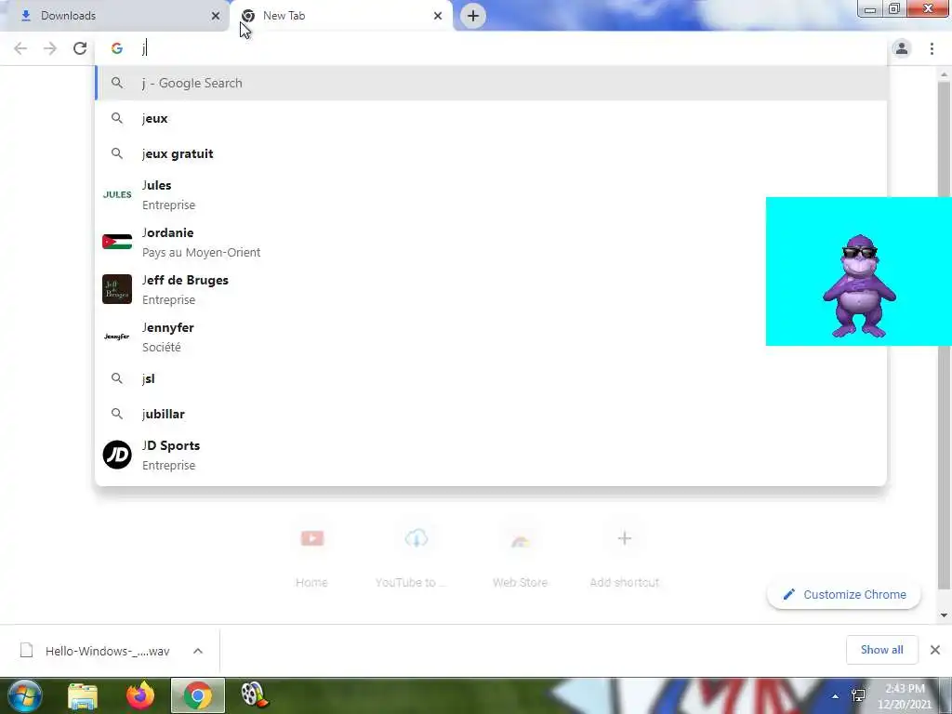Open the film reel app in taskbar
The width and height of the screenshot is (952, 714).
[255, 695]
